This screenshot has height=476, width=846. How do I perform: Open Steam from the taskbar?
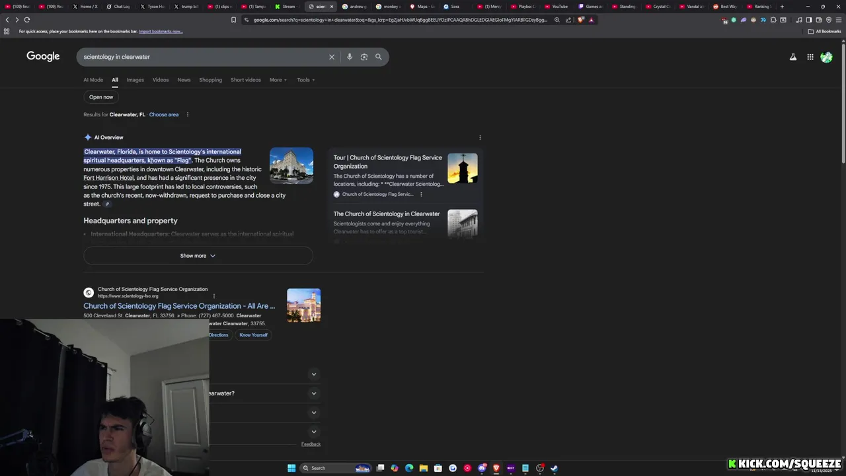click(555, 468)
